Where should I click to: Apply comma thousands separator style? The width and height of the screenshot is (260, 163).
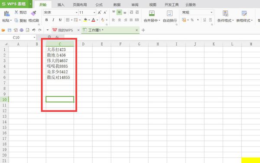click(x=198, y=20)
